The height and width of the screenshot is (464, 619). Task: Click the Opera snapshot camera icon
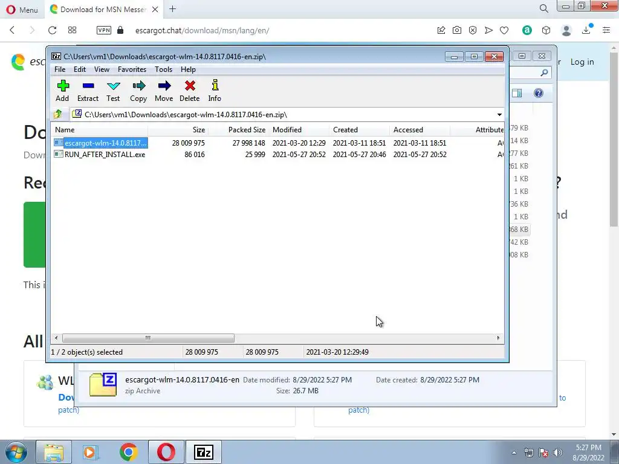[x=457, y=30]
